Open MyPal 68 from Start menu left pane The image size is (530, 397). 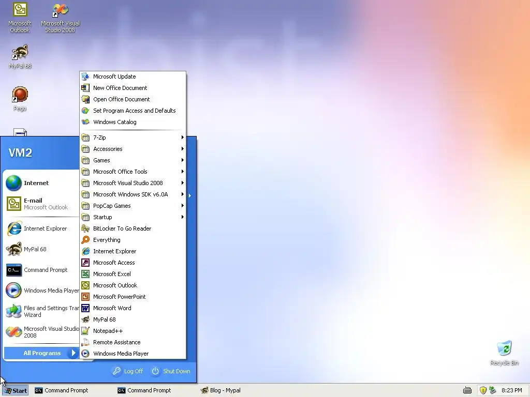tap(41, 250)
